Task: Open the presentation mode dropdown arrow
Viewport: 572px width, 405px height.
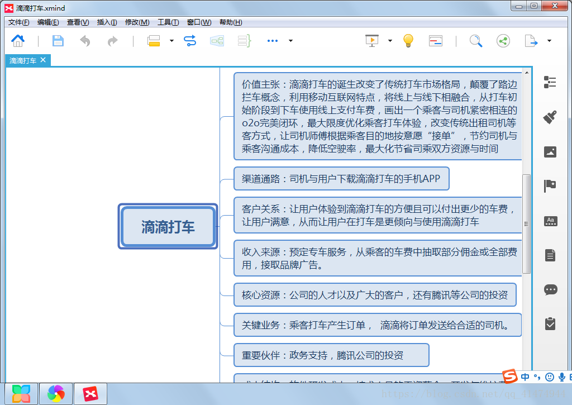Action: (390, 41)
